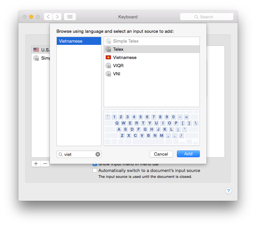Screen dimensions: 256x227
Task: Click the VNI input source icon
Action: (x=108, y=74)
